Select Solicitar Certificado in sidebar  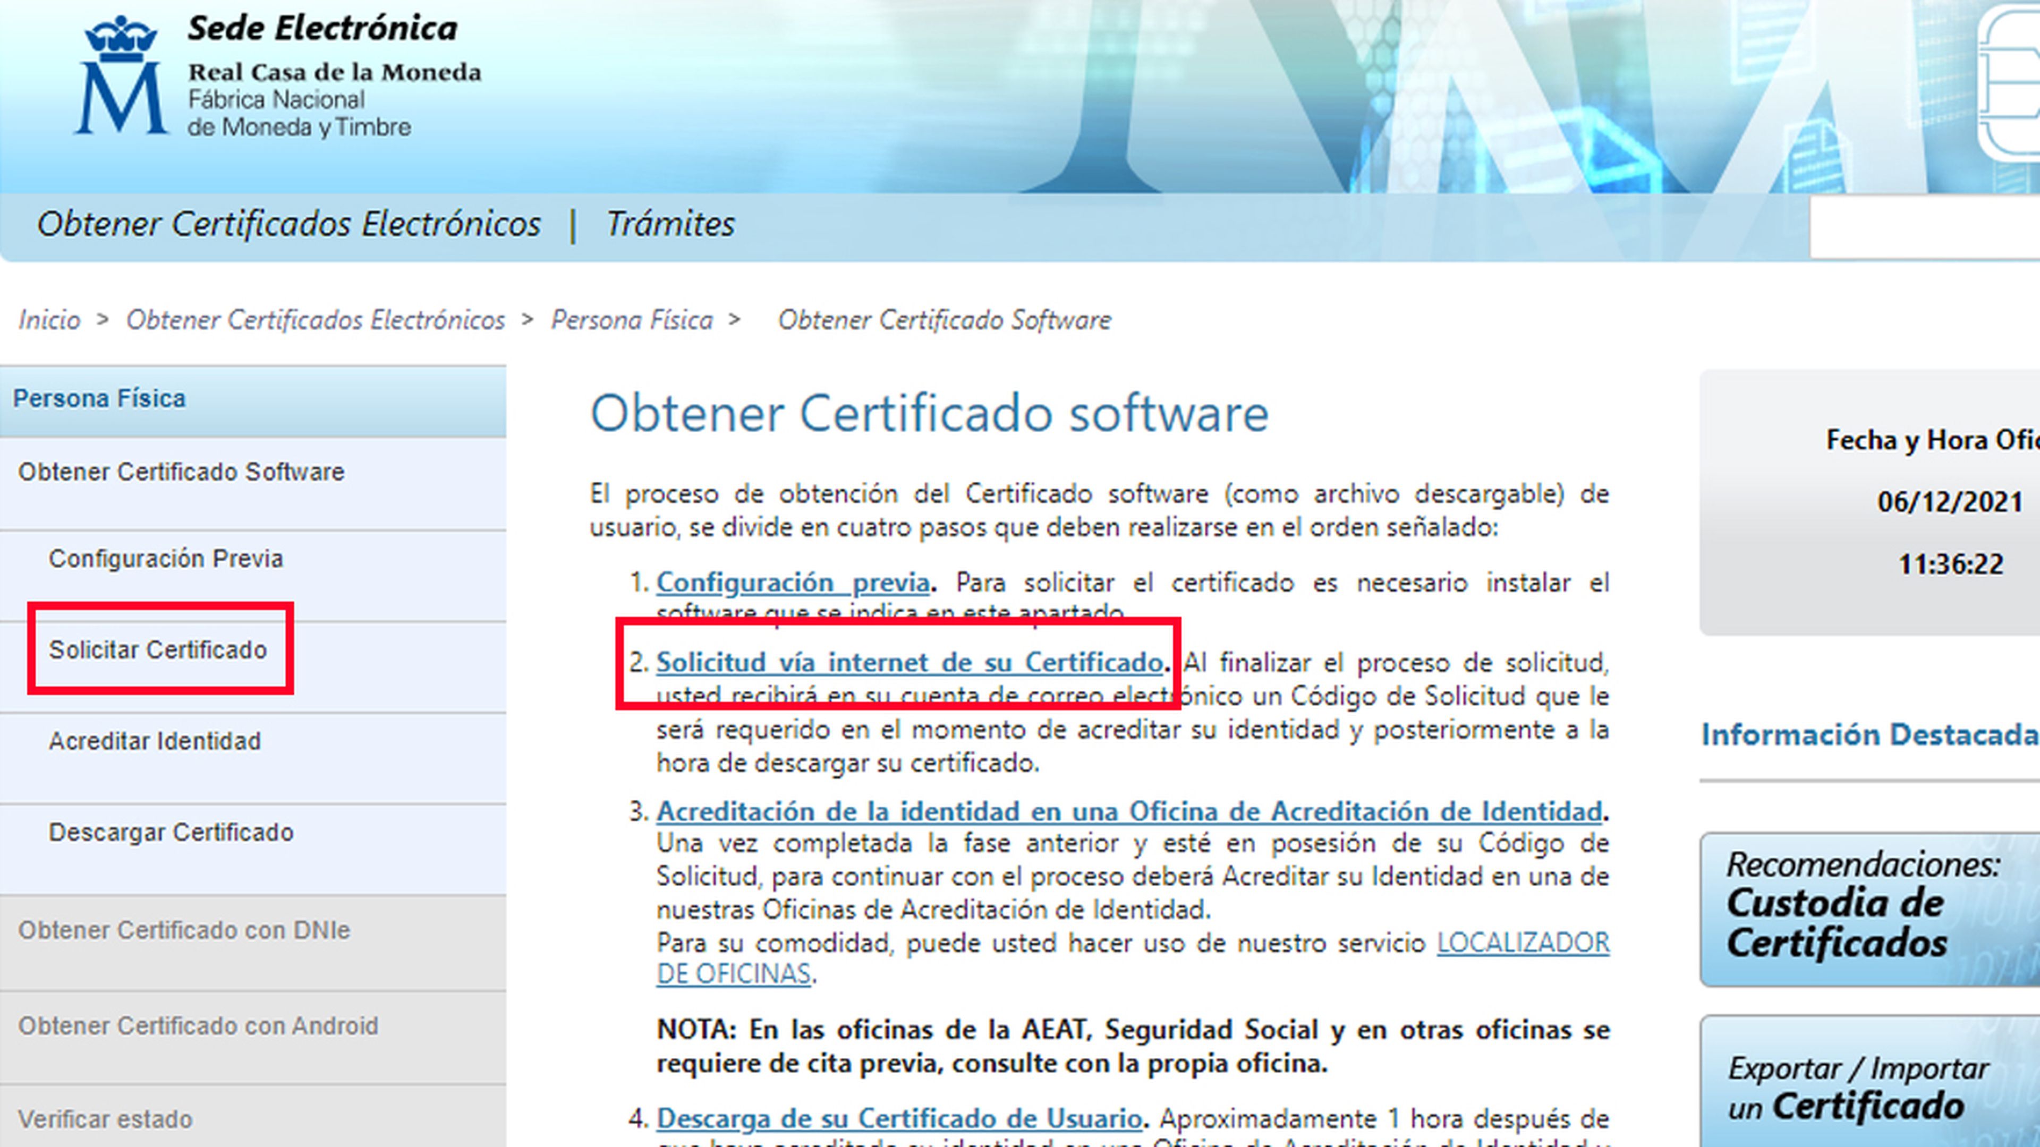(x=158, y=650)
